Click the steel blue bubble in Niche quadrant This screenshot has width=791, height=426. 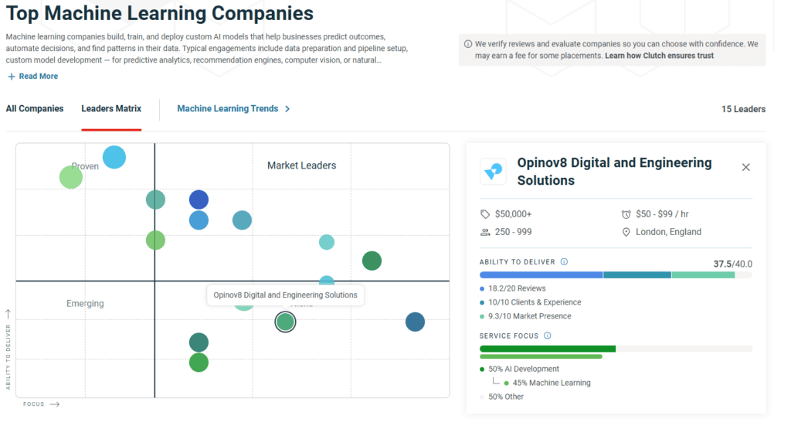[415, 322]
